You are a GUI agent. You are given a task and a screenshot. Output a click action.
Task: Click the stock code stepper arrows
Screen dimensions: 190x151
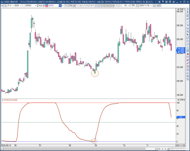(38, 6)
